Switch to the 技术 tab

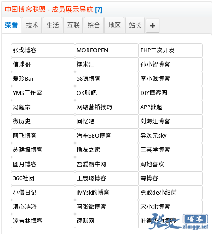pyautogui.click(x=32, y=25)
